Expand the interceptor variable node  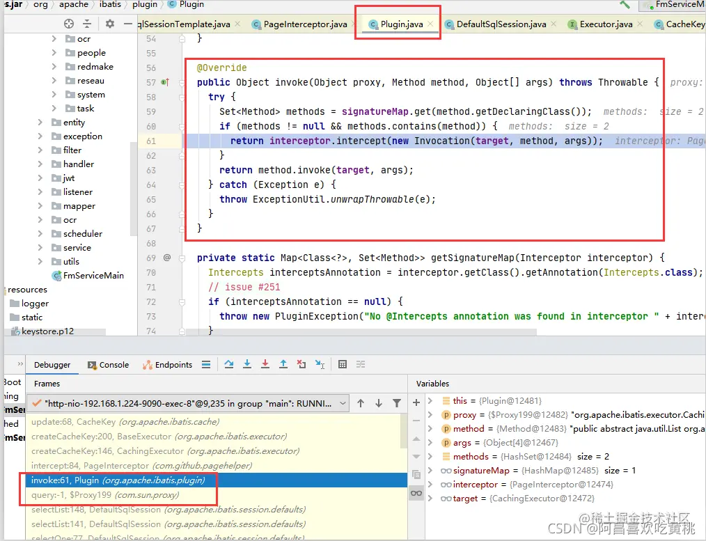[430, 485]
